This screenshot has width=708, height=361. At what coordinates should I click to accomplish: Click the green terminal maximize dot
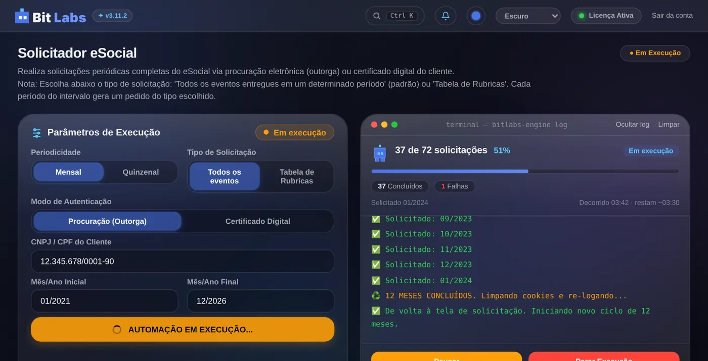394,125
